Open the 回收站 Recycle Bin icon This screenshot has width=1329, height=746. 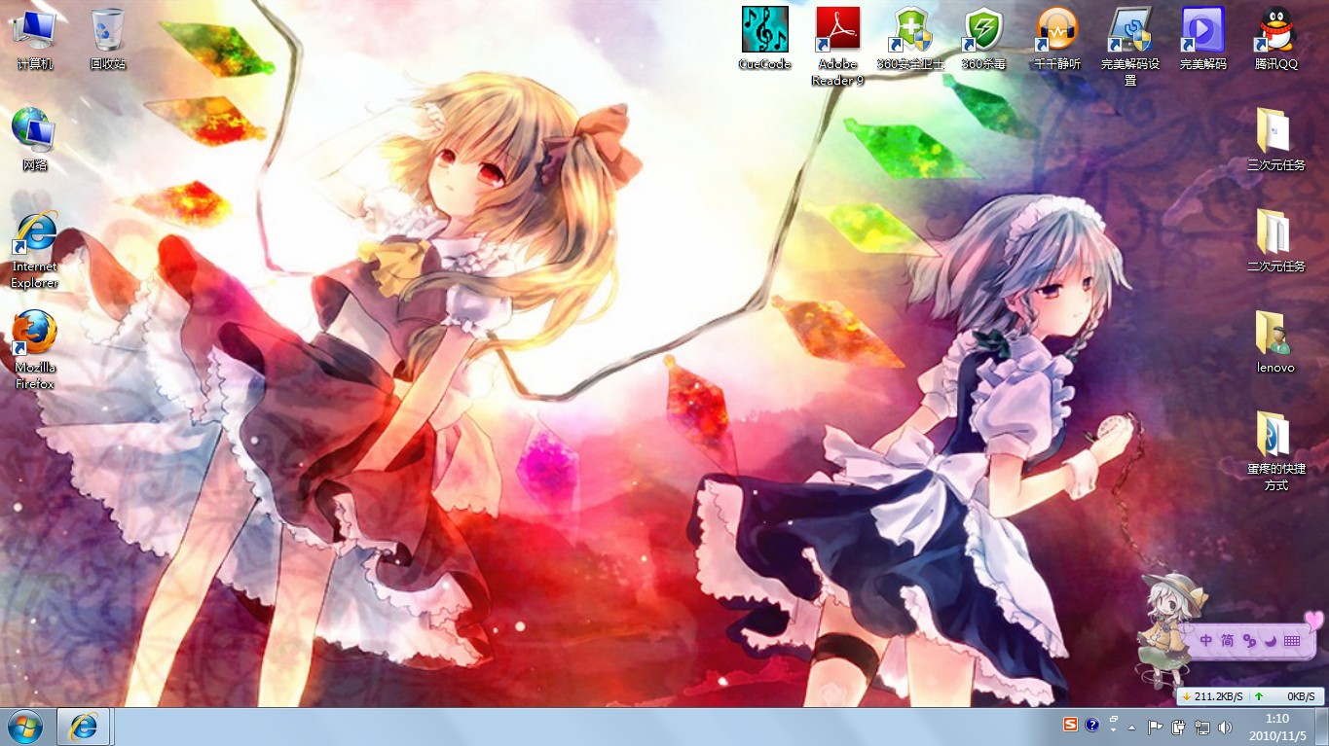[x=108, y=37]
